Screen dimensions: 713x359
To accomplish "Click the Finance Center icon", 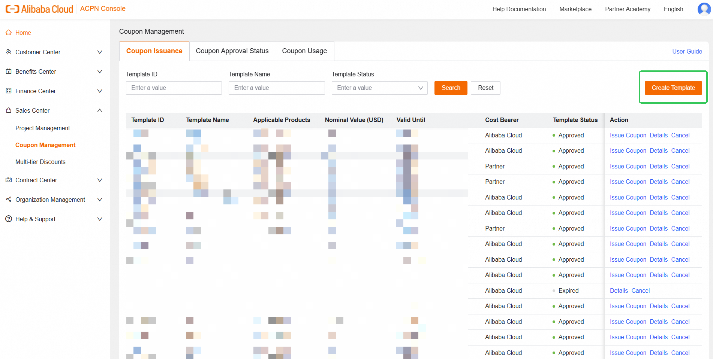I will [x=9, y=91].
